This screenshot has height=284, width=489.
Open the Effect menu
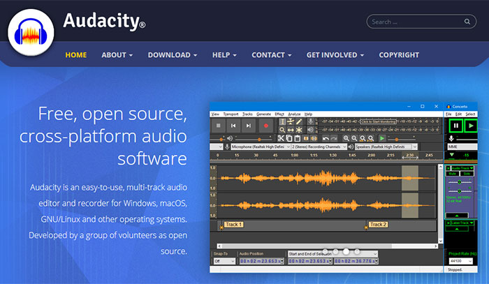click(x=279, y=114)
